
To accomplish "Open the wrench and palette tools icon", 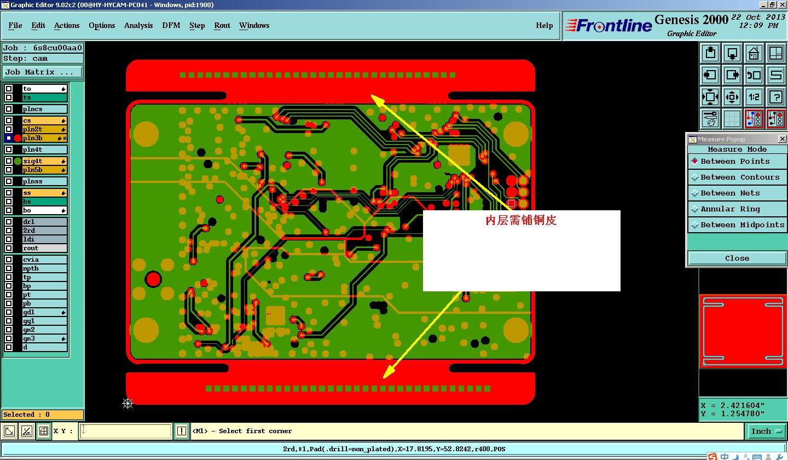I will [x=710, y=119].
